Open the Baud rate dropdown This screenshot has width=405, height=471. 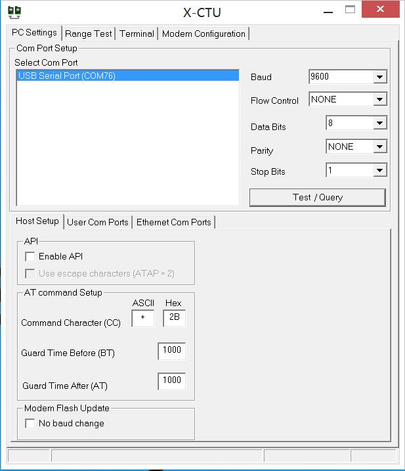pos(379,77)
